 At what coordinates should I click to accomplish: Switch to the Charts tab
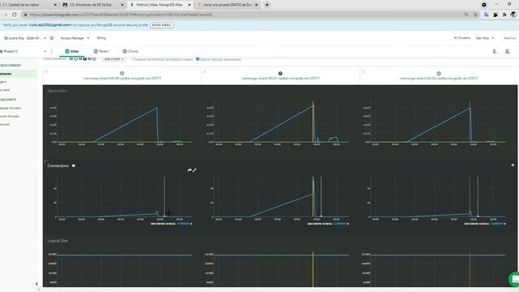pyautogui.click(x=131, y=51)
